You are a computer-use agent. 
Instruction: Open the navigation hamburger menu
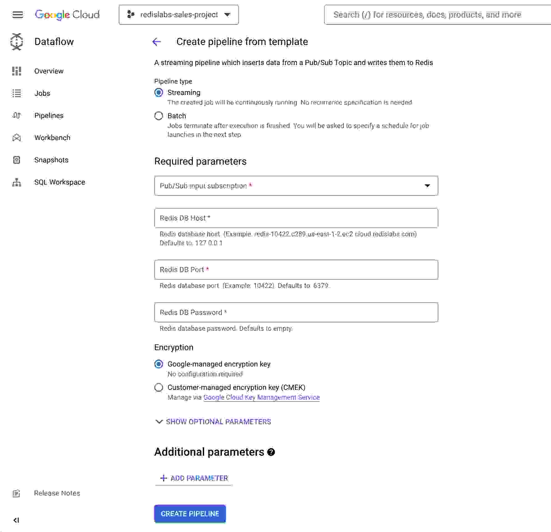pyautogui.click(x=17, y=15)
